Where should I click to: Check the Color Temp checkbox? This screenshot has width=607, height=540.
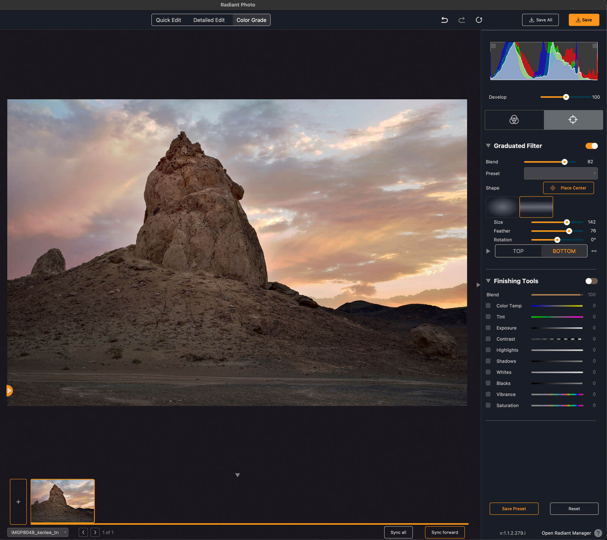[488, 306]
